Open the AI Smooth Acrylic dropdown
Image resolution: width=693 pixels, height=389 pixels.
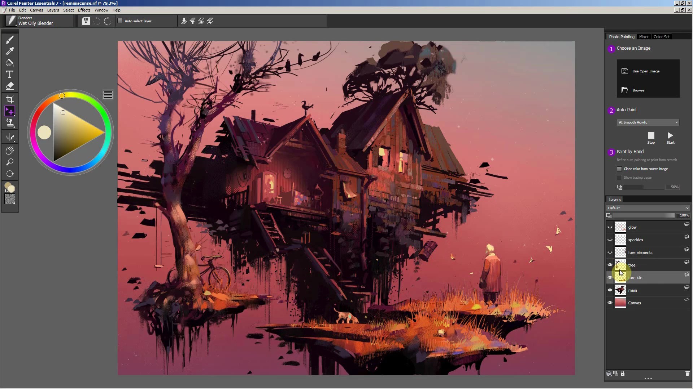(x=648, y=122)
